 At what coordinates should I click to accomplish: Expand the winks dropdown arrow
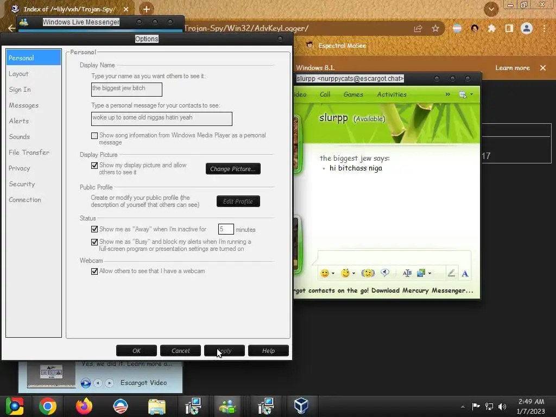tap(353, 274)
